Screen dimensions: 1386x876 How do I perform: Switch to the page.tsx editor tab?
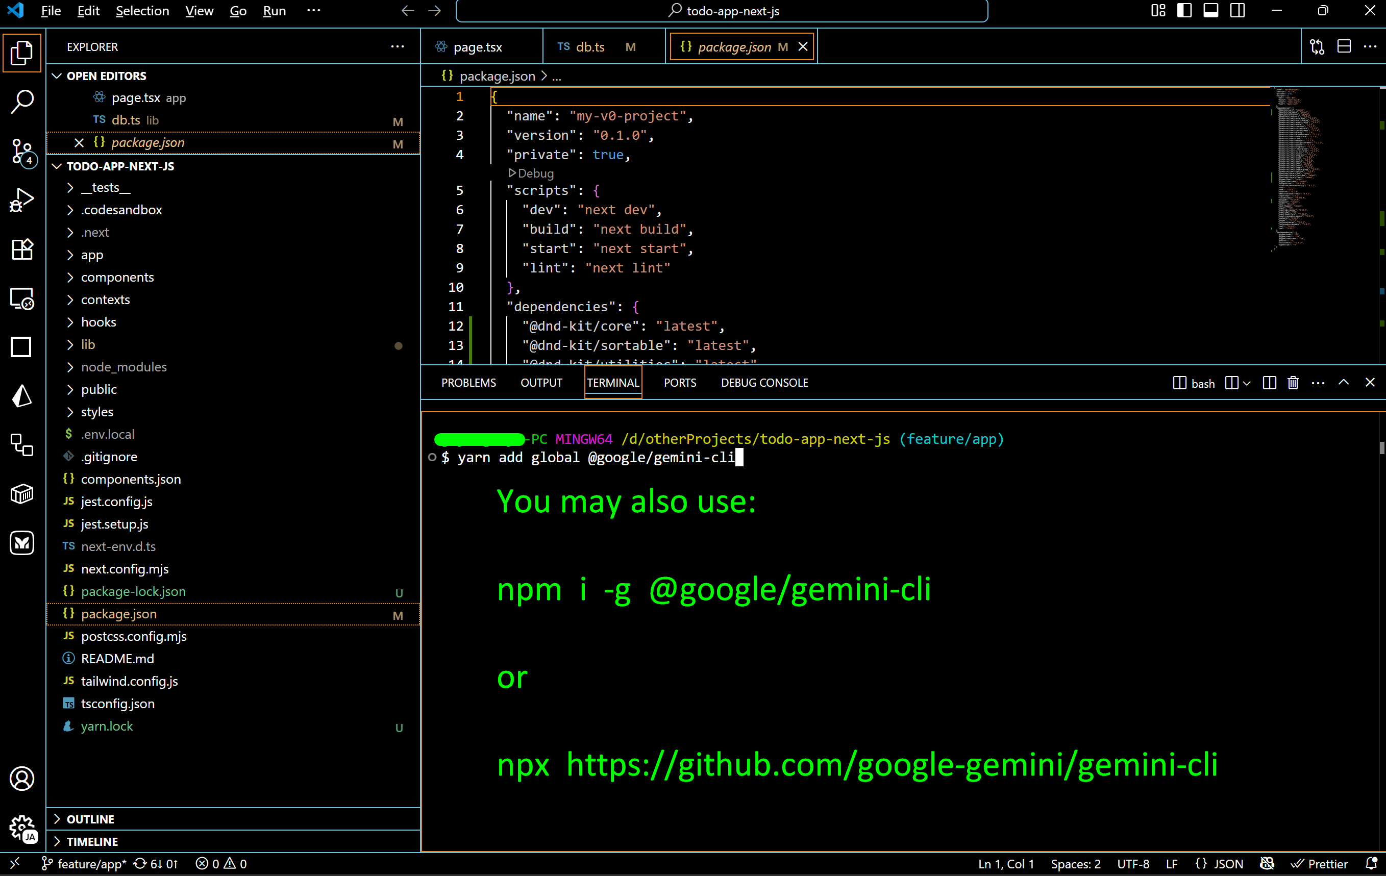(x=481, y=46)
